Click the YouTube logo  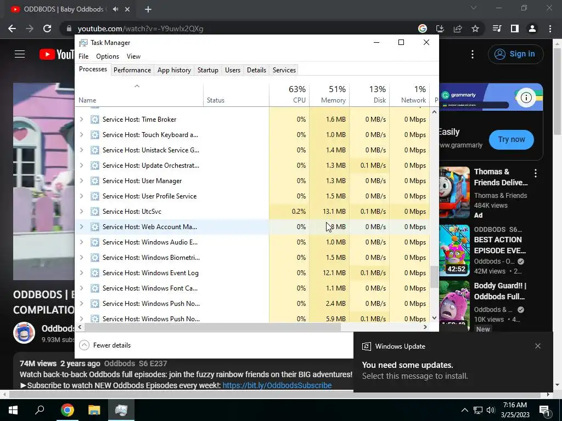(57, 54)
